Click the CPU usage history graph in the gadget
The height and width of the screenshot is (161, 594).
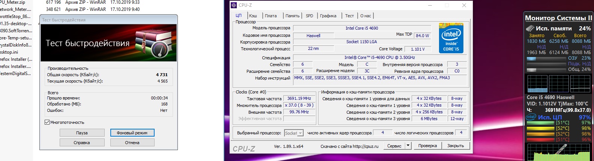[559, 152]
